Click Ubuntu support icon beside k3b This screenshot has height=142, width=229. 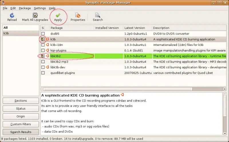click(x=48, y=39)
